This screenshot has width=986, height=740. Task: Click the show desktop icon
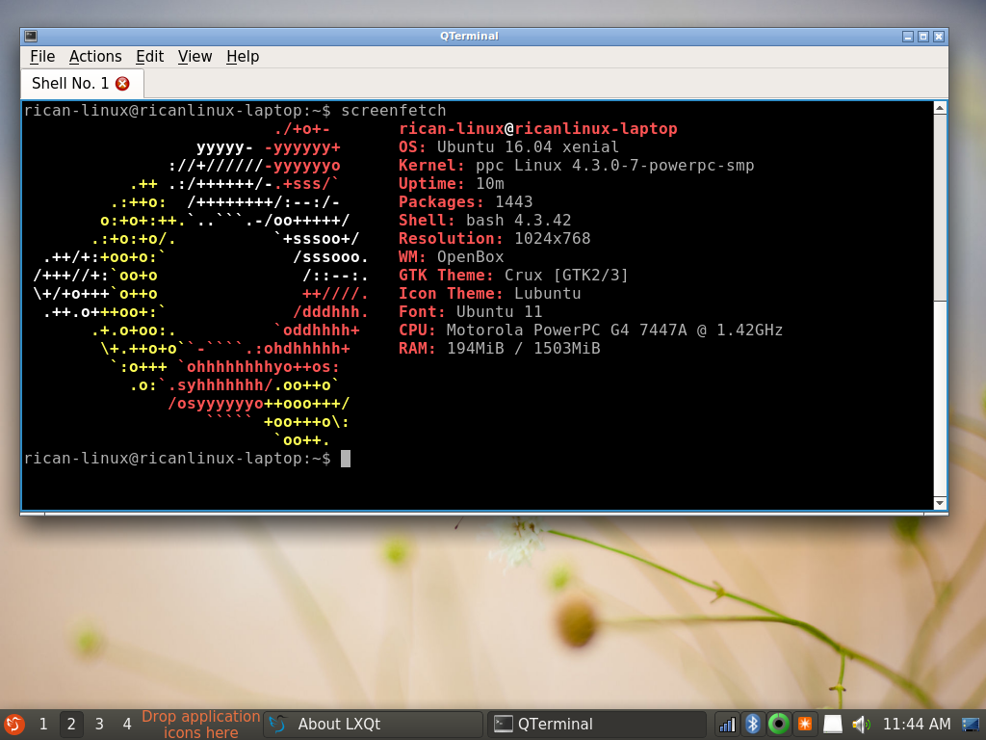[x=971, y=724]
